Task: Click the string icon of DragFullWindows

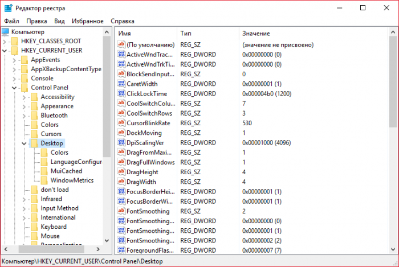Action: pos(121,162)
